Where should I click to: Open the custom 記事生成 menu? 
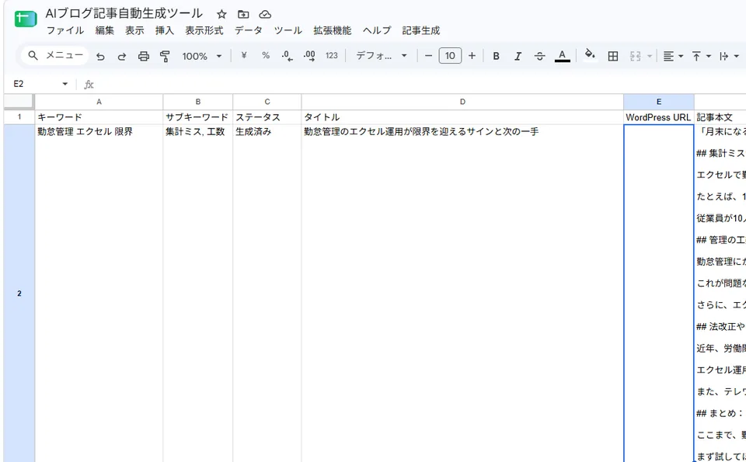(x=421, y=30)
